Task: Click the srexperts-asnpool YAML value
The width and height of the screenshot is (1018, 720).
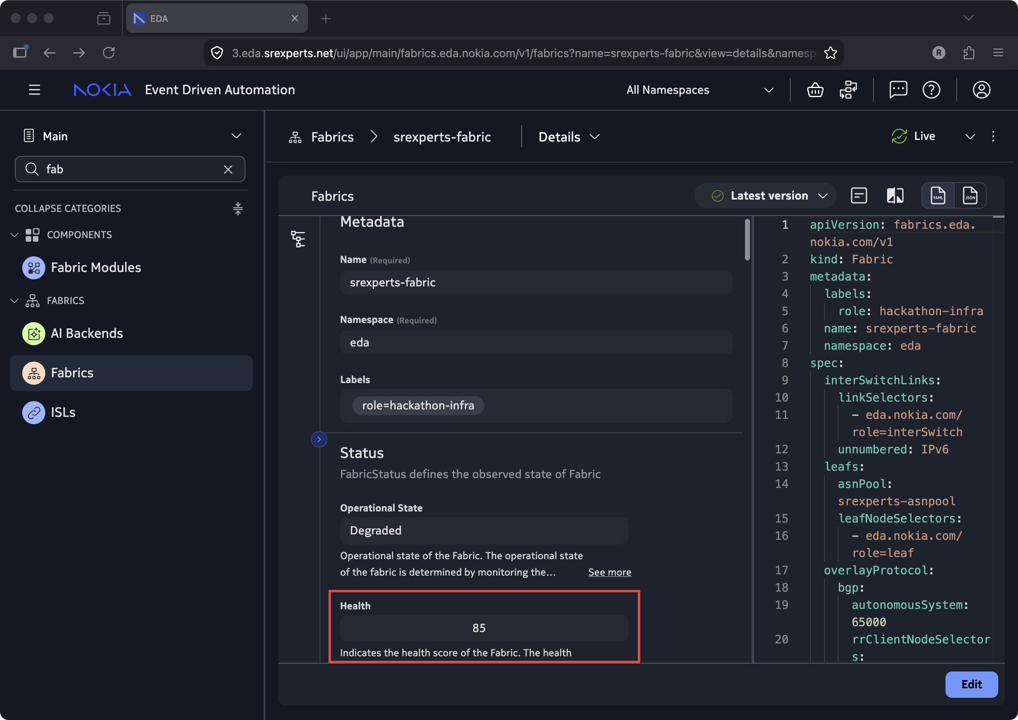Action: point(897,501)
